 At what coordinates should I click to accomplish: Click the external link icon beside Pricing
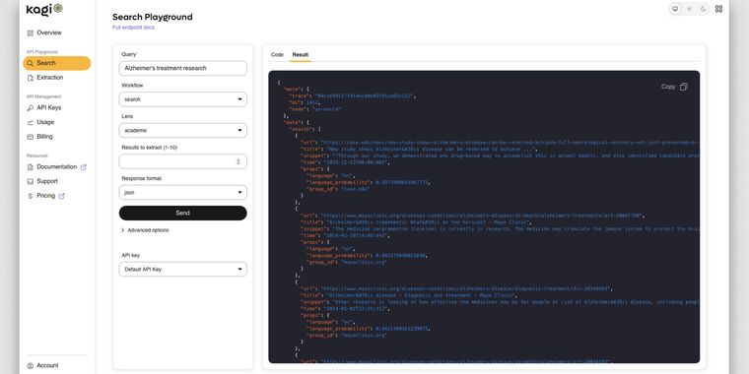click(x=61, y=196)
